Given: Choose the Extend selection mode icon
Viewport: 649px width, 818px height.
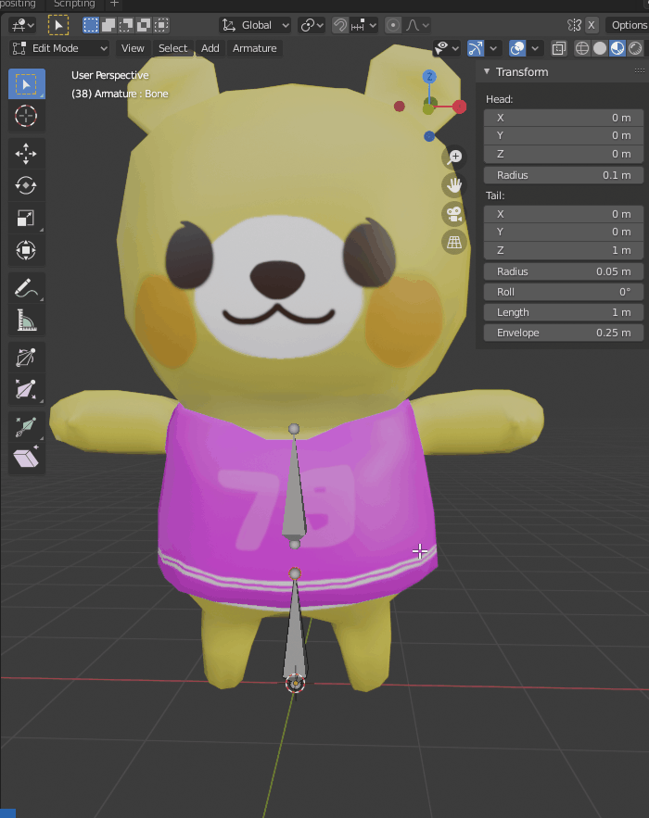Looking at the screenshot, I should coord(108,25).
